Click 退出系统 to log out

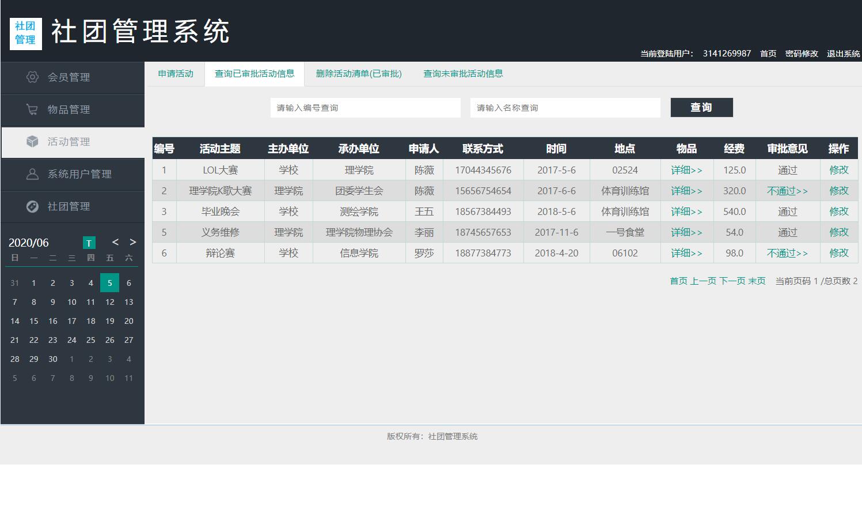(x=842, y=53)
